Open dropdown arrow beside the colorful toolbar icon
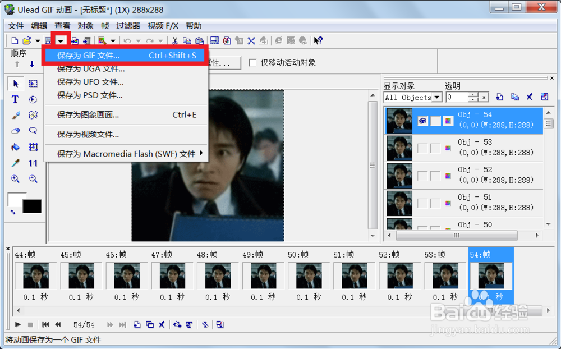The width and height of the screenshot is (561, 349). 113,41
